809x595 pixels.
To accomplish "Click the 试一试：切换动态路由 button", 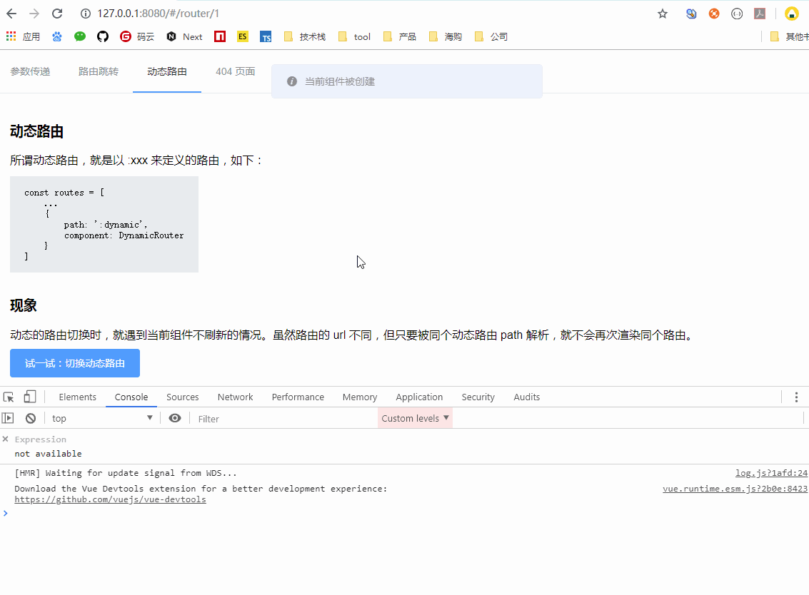I will [75, 363].
